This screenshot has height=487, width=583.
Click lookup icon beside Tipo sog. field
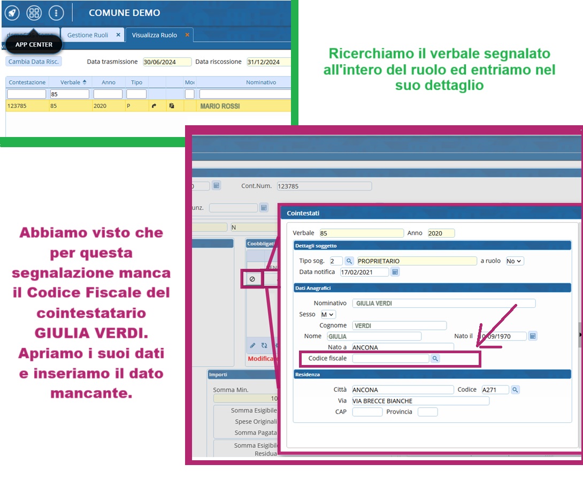(x=349, y=261)
